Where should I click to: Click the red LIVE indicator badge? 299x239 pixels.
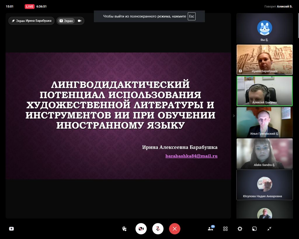tap(29, 6)
